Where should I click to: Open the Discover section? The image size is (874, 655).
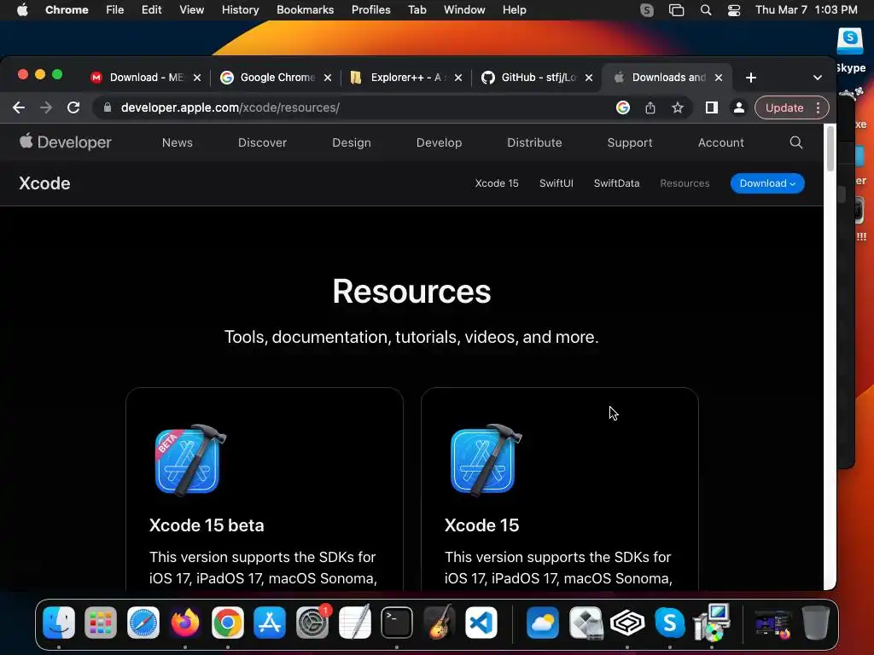tap(262, 142)
